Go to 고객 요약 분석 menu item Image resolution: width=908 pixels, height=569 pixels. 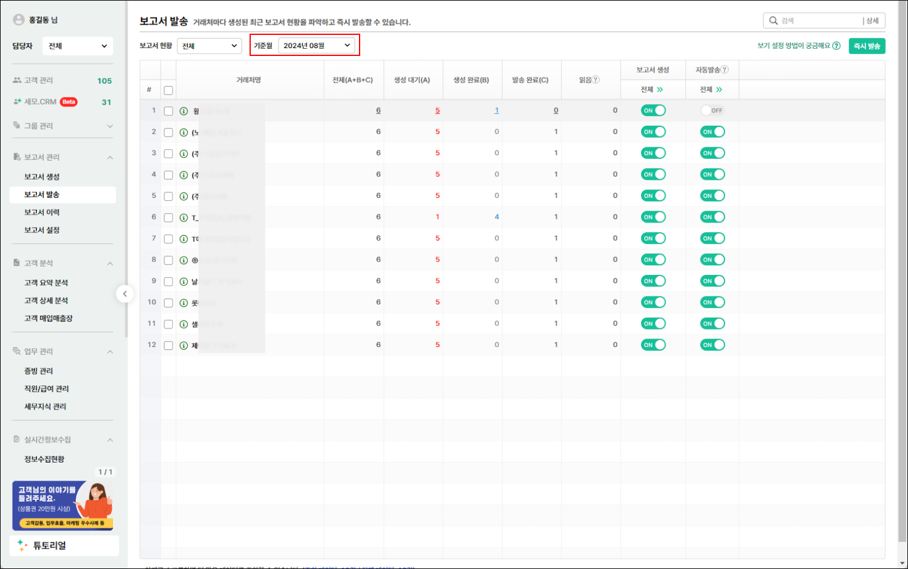(x=46, y=283)
